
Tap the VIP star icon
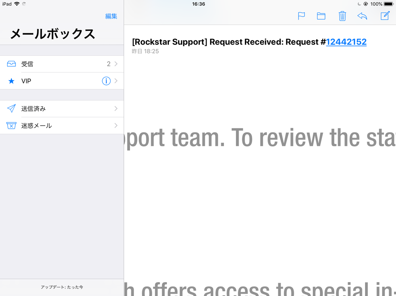click(11, 81)
